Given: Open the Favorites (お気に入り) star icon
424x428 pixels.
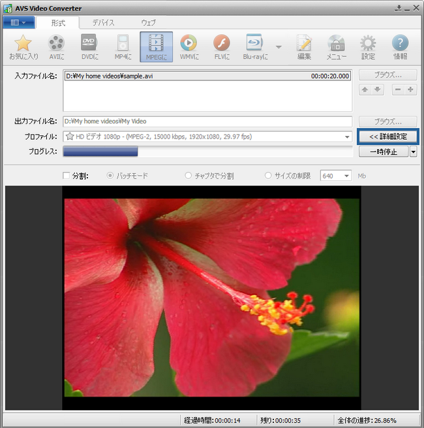Looking at the screenshot, I should [23, 47].
